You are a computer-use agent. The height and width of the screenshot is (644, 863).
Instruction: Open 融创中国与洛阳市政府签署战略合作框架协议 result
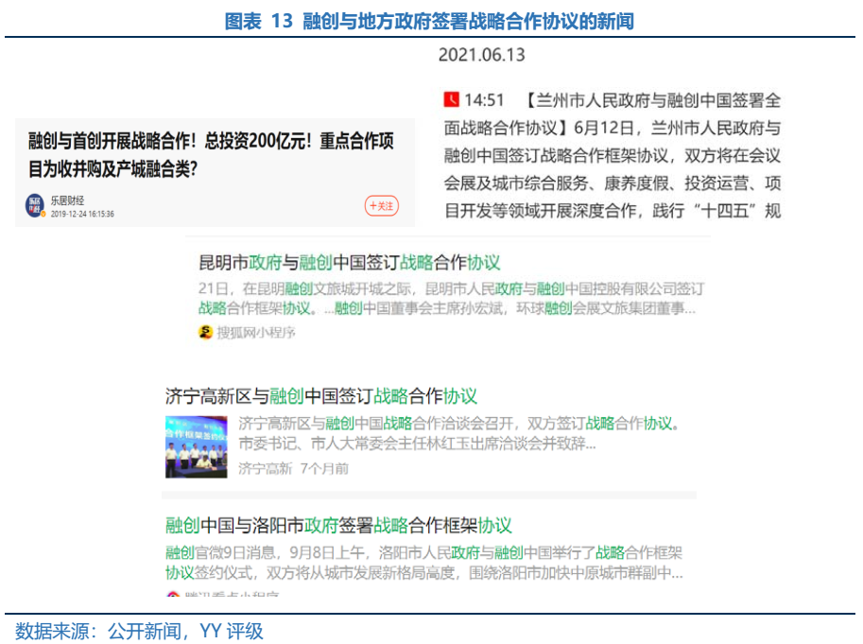[338, 525]
